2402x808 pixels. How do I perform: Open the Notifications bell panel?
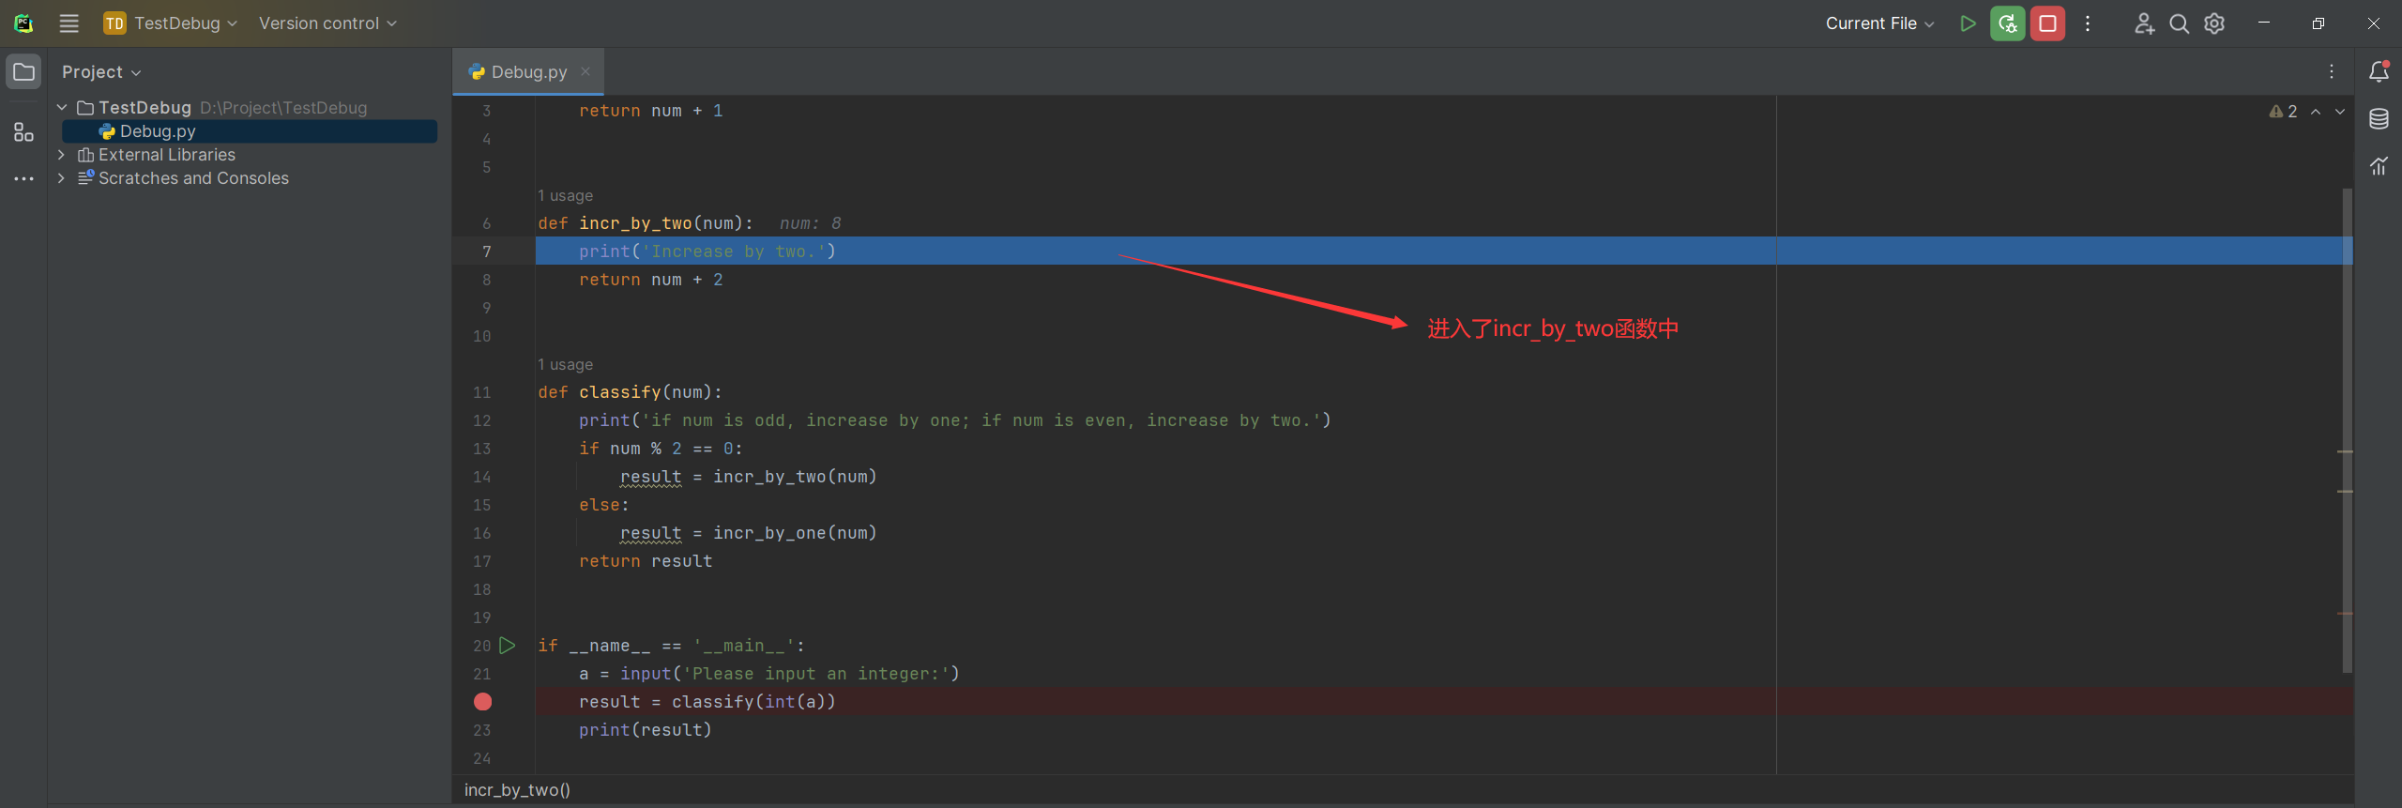pyautogui.click(x=2379, y=71)
